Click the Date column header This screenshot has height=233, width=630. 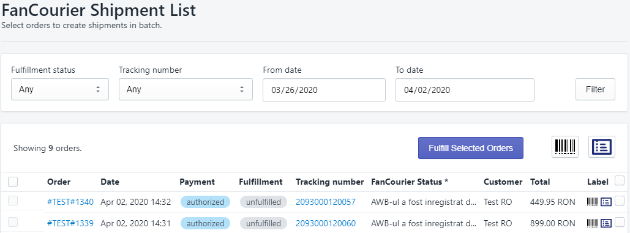click(x=110, y=182)
